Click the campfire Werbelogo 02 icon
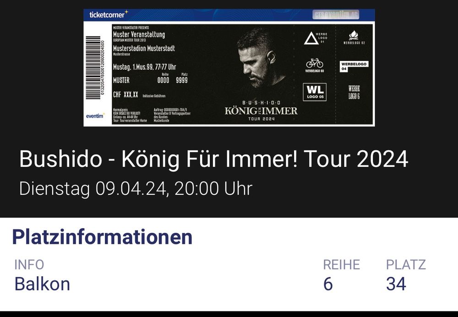 (354, 38)
